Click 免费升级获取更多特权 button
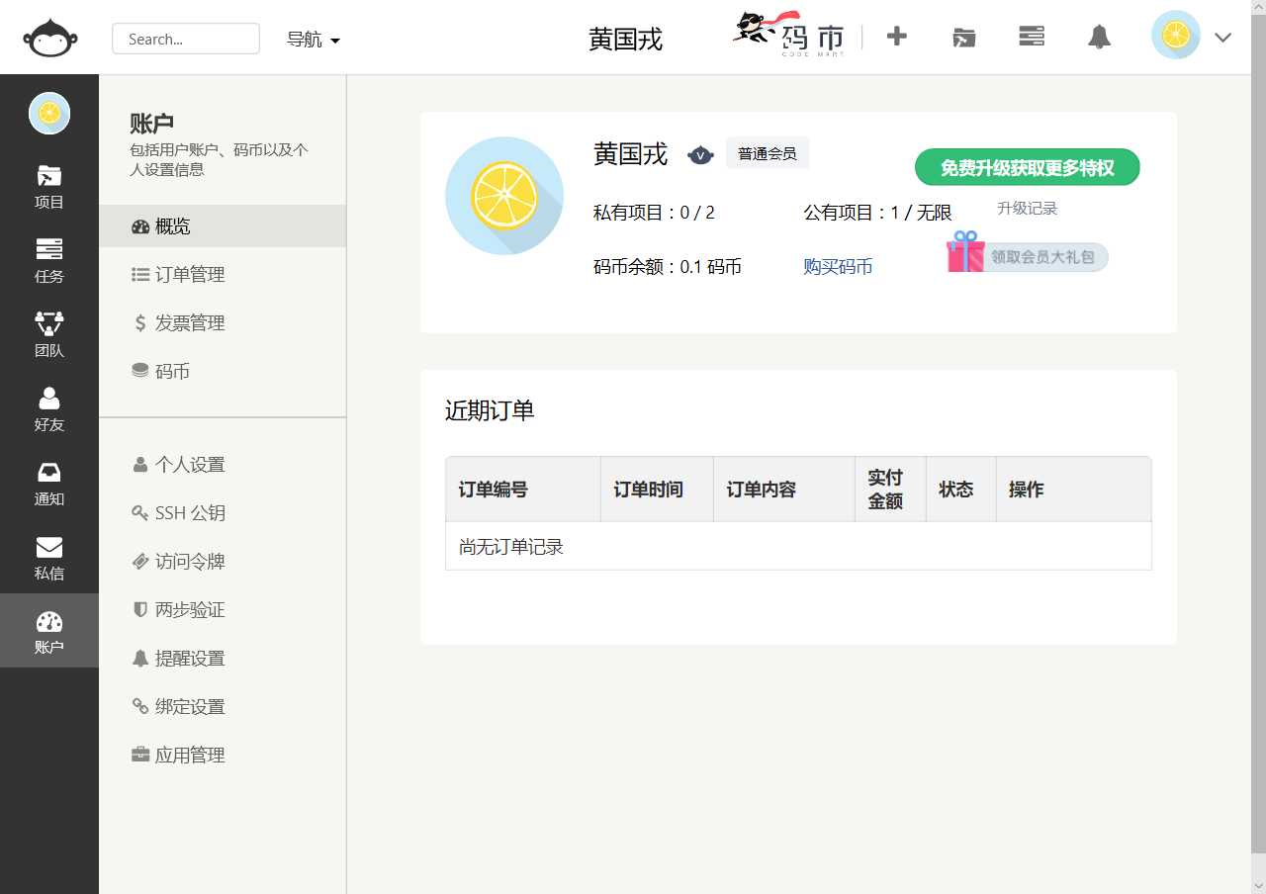Screen dimensions: 1266x894 click(1027, 167)
